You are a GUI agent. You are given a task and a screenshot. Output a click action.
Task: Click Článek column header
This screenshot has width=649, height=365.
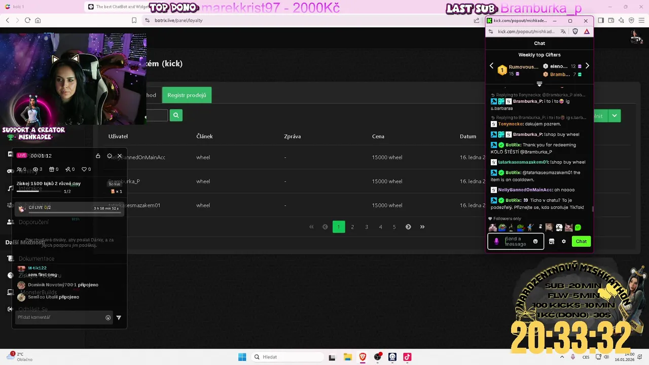click(204, 136)
